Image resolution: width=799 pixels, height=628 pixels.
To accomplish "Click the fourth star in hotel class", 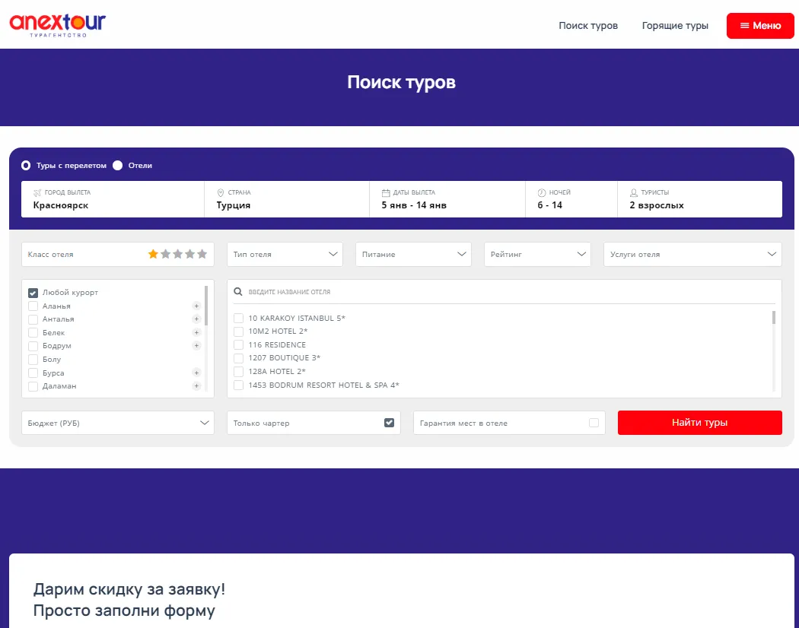I will [x=190, y=254].
